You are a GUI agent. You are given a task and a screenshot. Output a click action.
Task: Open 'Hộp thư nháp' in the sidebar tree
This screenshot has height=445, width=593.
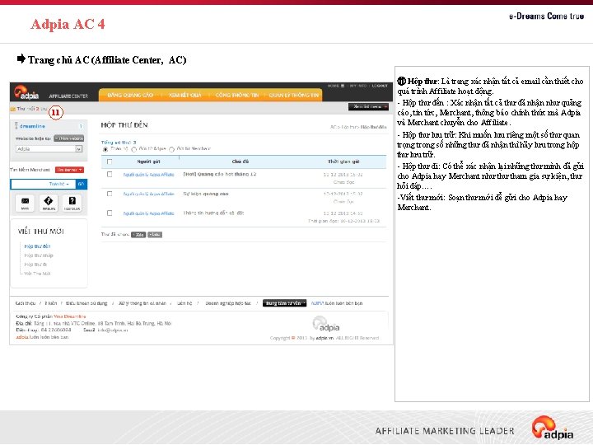coord(39,255)
